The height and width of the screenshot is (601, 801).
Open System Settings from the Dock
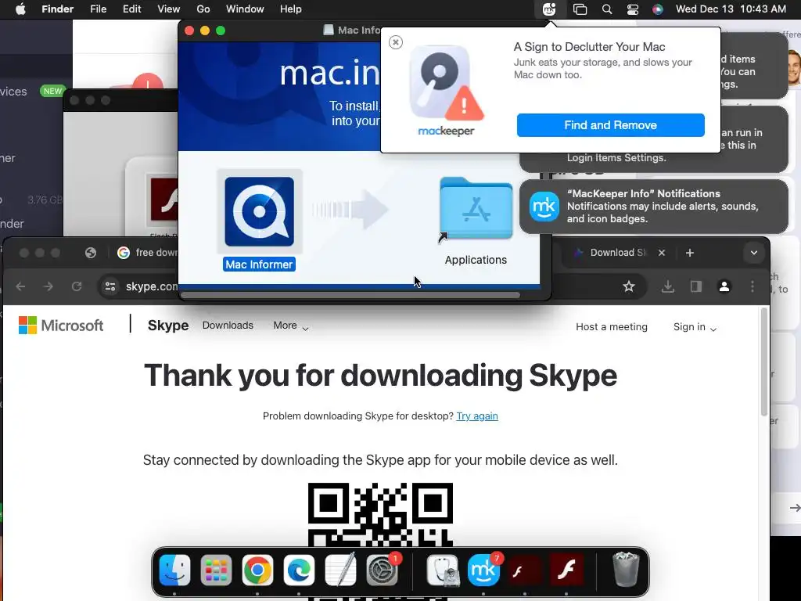pos(382,570)
